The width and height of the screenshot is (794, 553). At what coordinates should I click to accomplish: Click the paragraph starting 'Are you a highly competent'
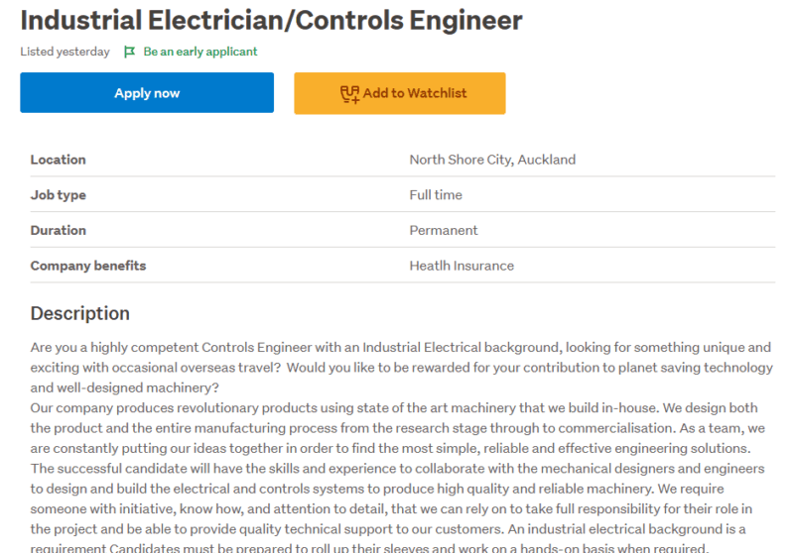click(x=402, y=368)
